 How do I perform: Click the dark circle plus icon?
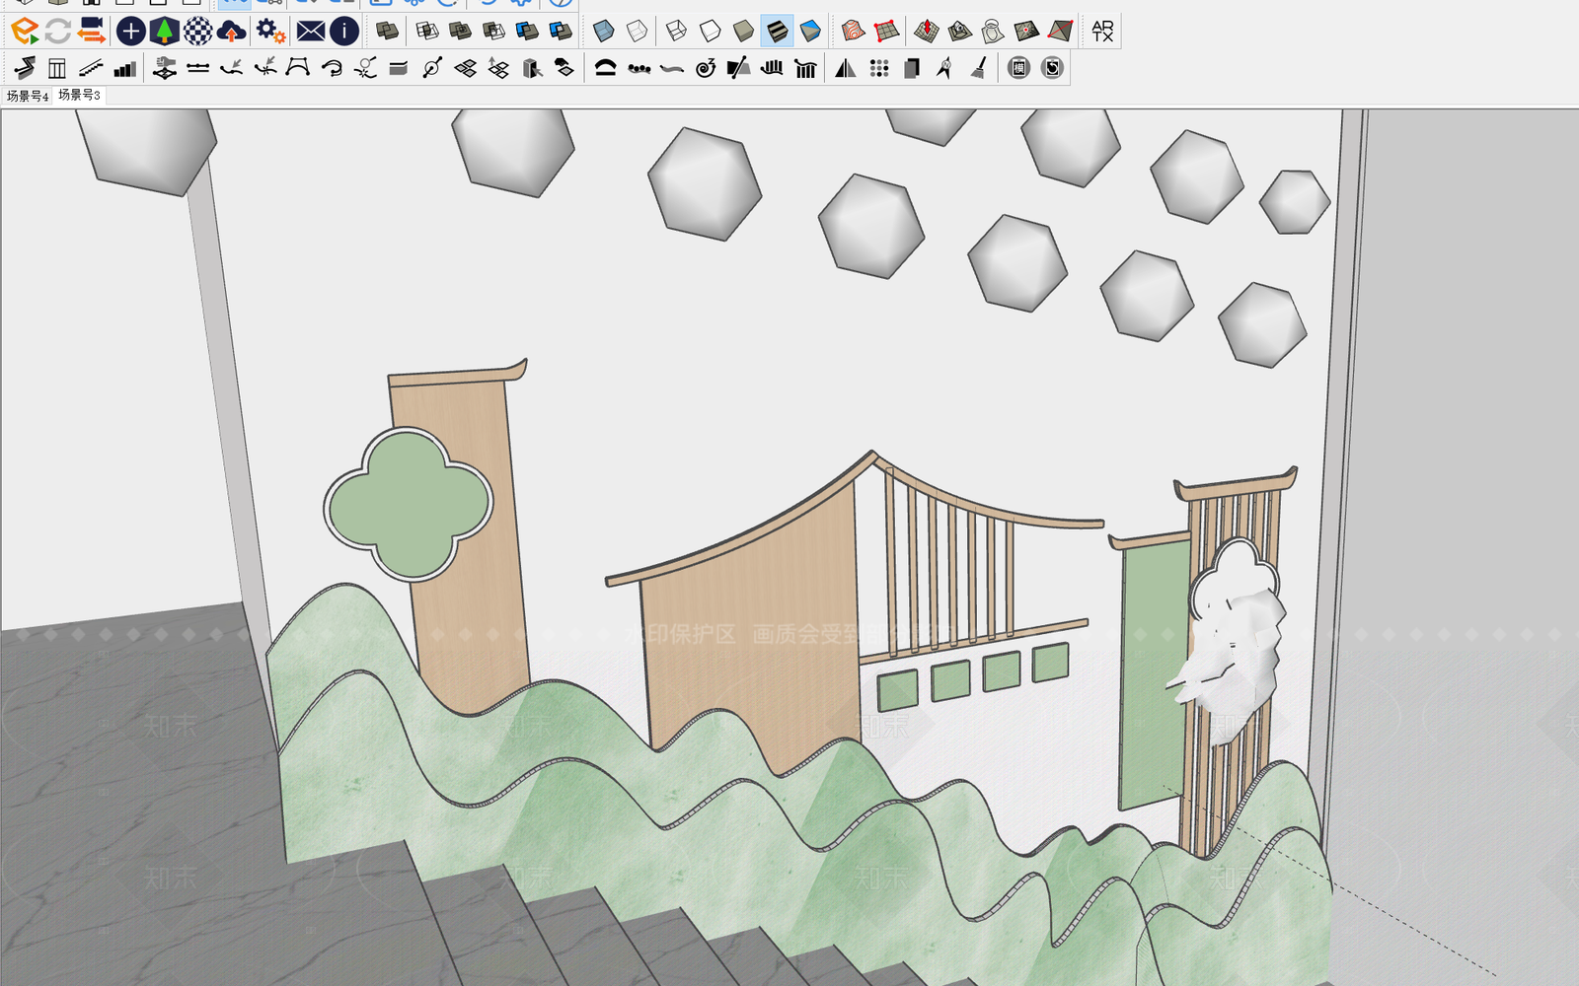click(x=130, y=32)
